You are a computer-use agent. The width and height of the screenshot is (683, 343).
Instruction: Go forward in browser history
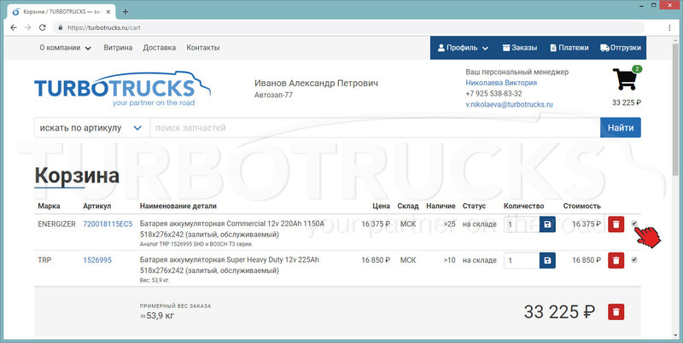coord(28,27)
